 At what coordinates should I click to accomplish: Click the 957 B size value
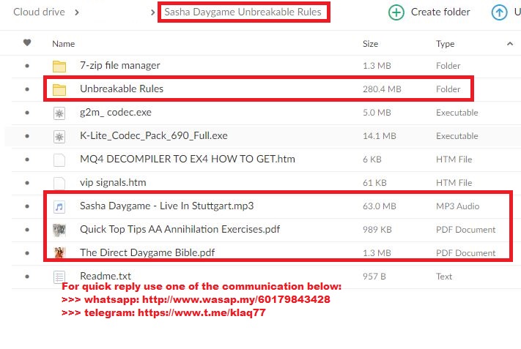(x=374, y=277)
